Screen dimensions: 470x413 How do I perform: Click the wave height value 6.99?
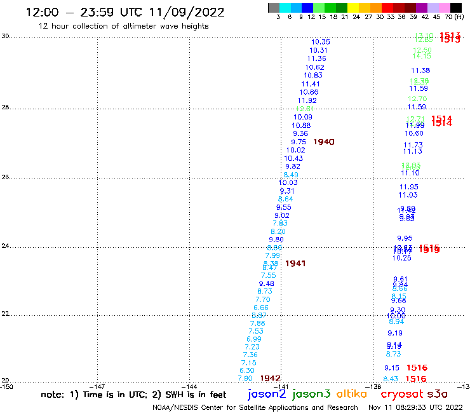(254, 339)
